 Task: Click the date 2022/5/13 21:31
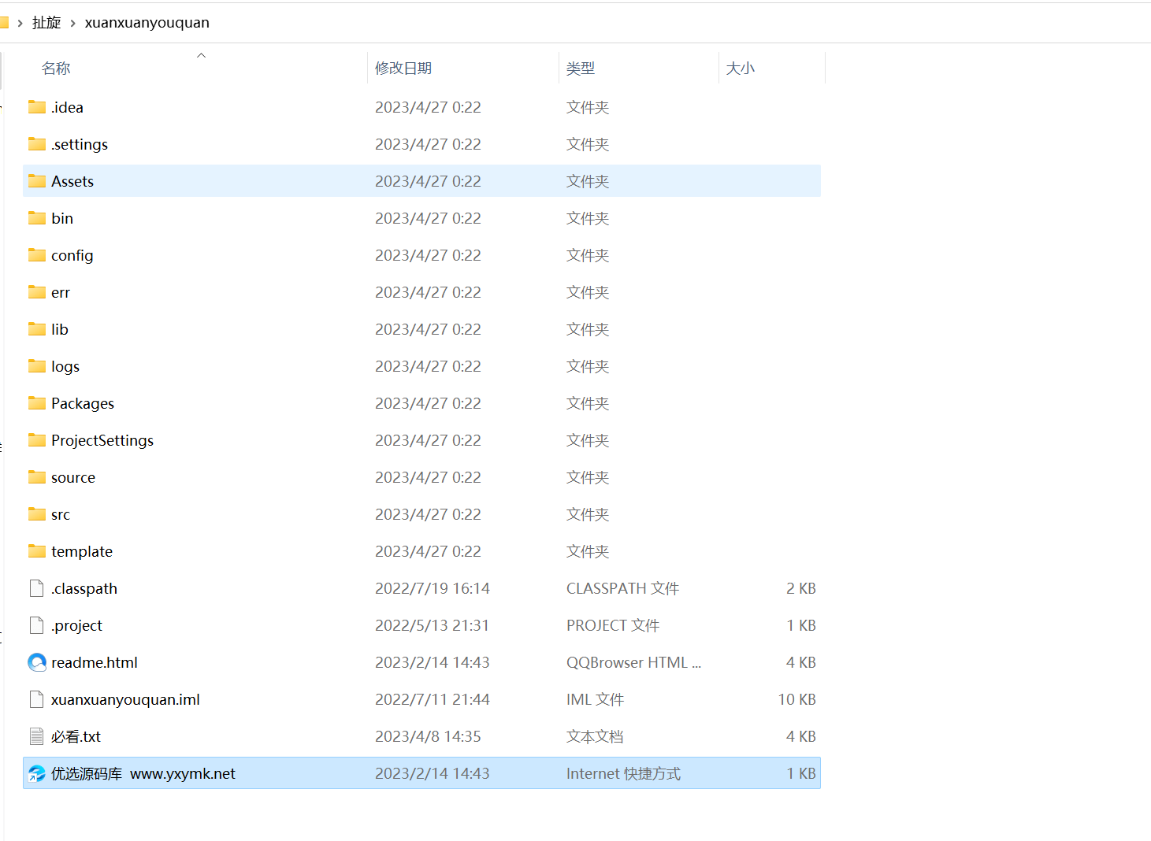[x=432, y=625]
